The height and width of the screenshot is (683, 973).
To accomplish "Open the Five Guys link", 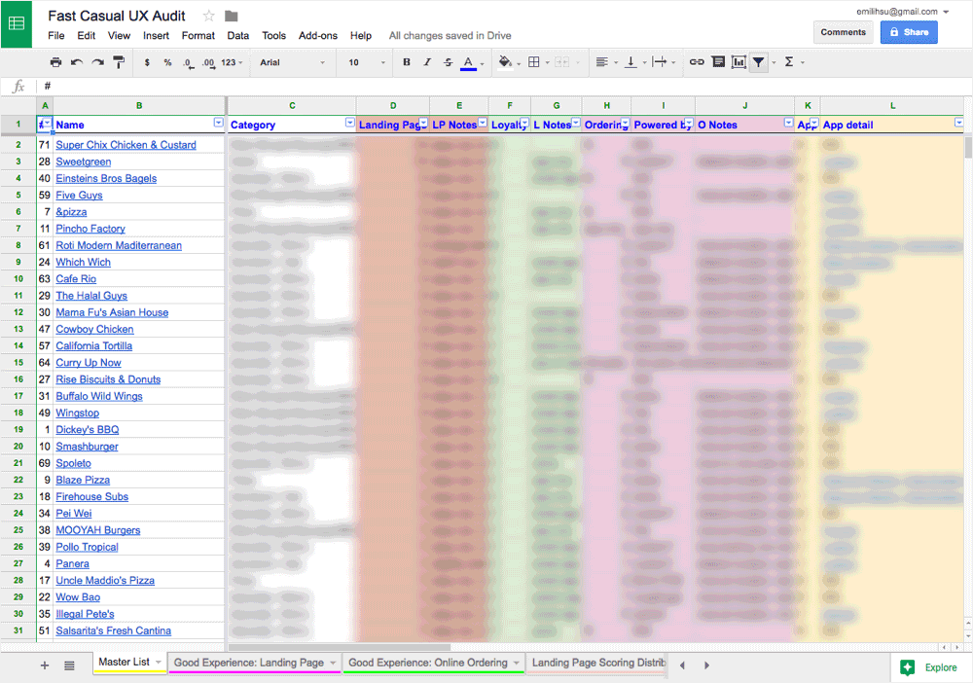I will pyautogui.click(x=79, y=195).
